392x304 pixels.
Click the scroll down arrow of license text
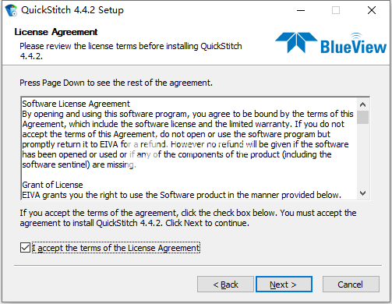click(362, 193)
